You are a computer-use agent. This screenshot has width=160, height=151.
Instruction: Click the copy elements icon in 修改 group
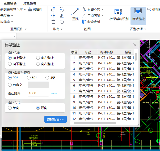53,10
